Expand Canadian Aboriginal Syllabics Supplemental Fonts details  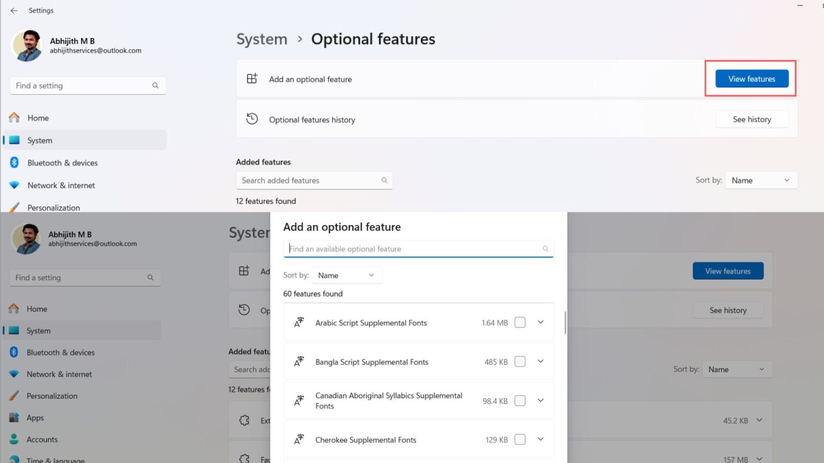540,400
